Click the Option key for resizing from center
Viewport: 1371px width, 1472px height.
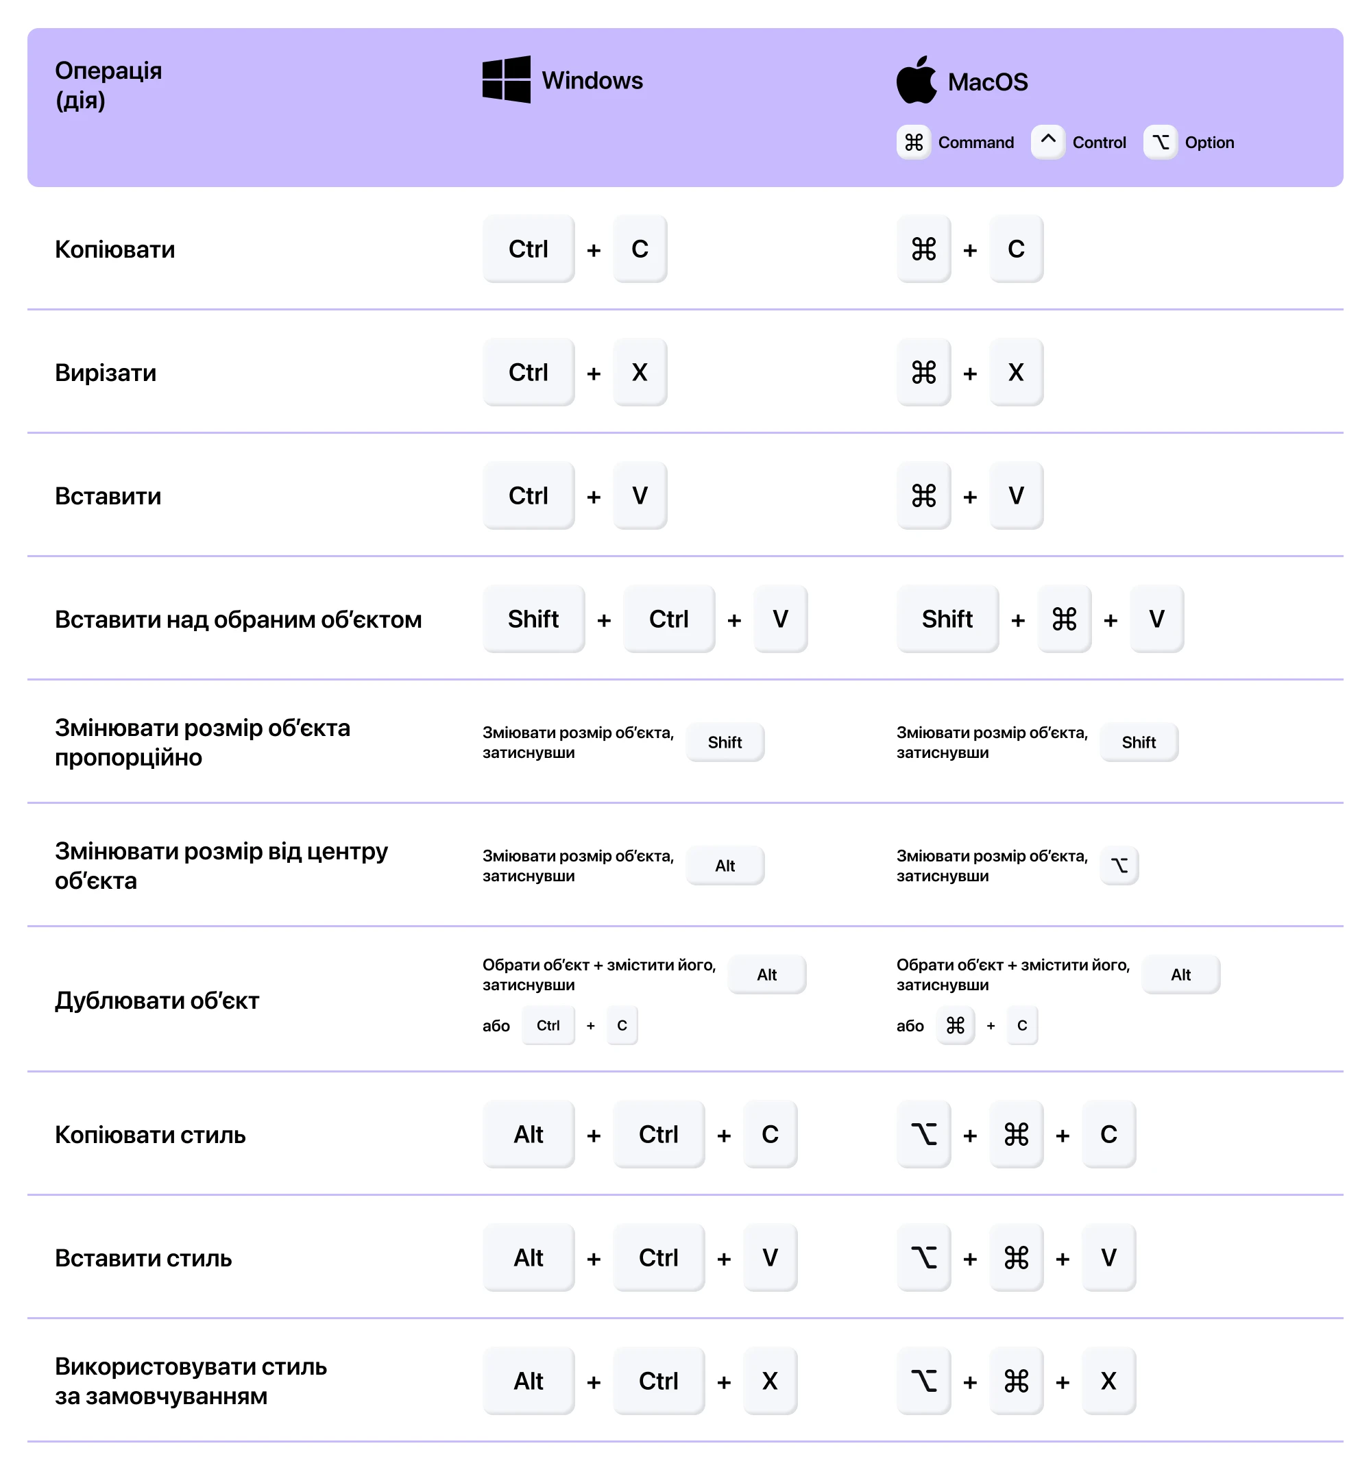pyautogui.click(x=1119, y=866)
